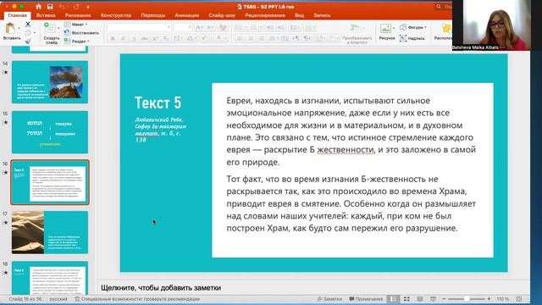Click the font color button
The image size is (542, 305).
click(218, 38)
